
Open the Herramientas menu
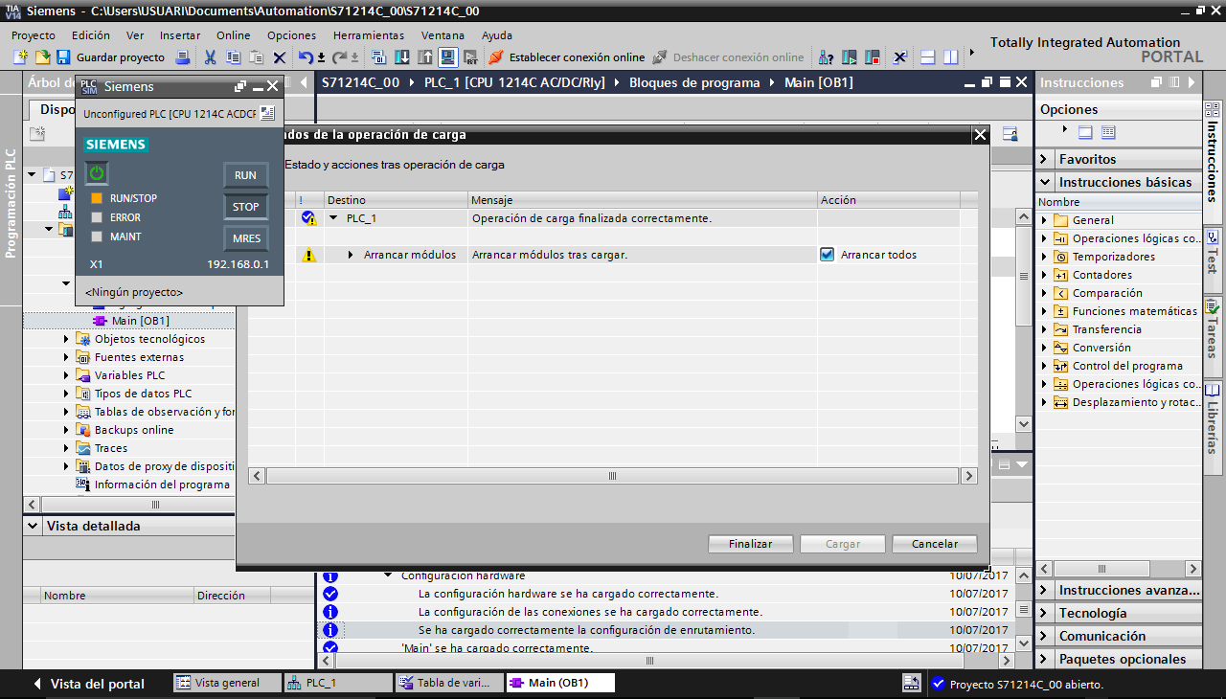click(x=367, y=35)
